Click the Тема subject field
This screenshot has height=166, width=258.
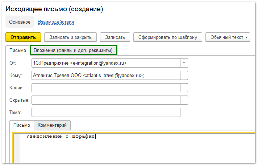pos(106,113)
